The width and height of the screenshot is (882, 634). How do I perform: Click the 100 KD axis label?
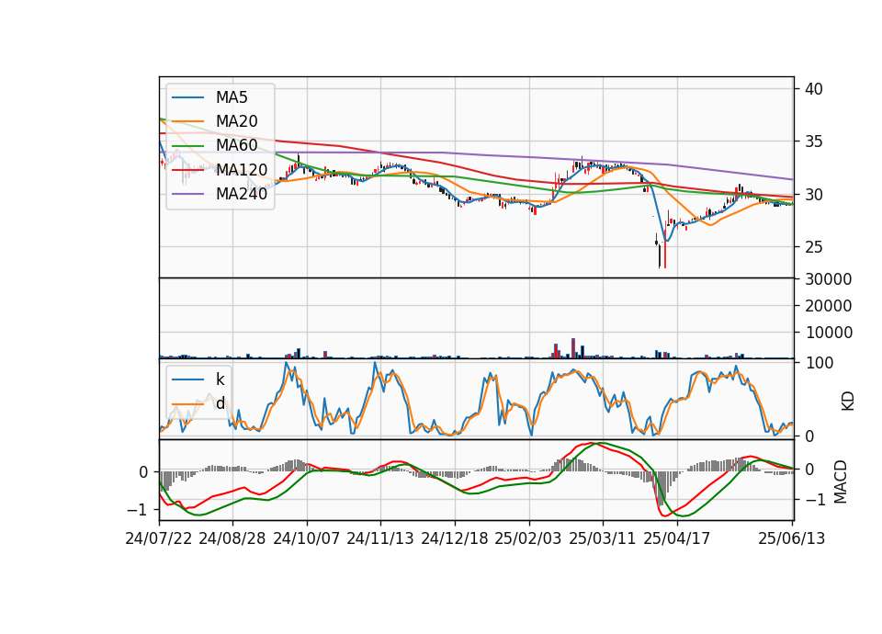tap(819, 363)
